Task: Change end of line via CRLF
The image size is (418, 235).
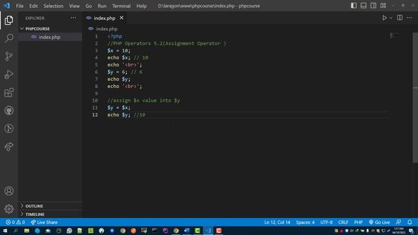Action: point(343,222)
